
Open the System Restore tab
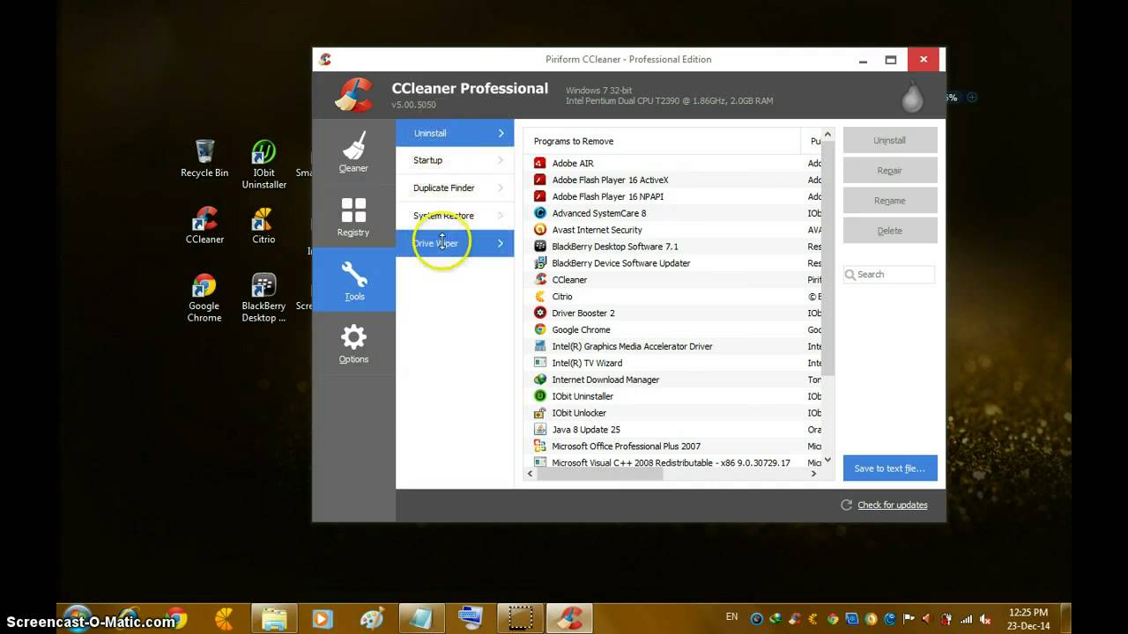point(455,216)
